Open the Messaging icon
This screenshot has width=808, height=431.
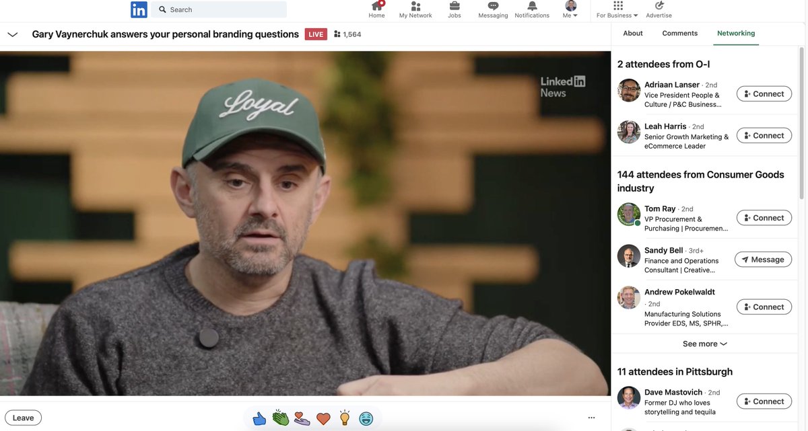(x=493, y=9)
